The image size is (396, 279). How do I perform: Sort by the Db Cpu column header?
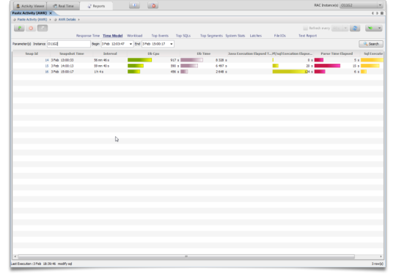coord(153,53)
